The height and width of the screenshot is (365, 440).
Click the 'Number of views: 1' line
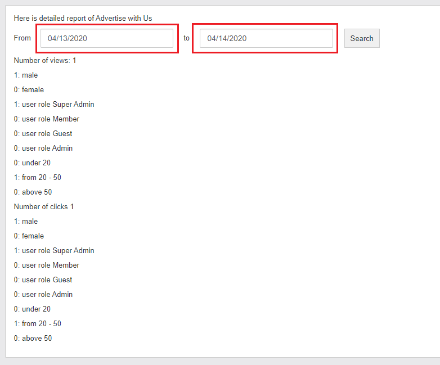[x=45, y=60]
